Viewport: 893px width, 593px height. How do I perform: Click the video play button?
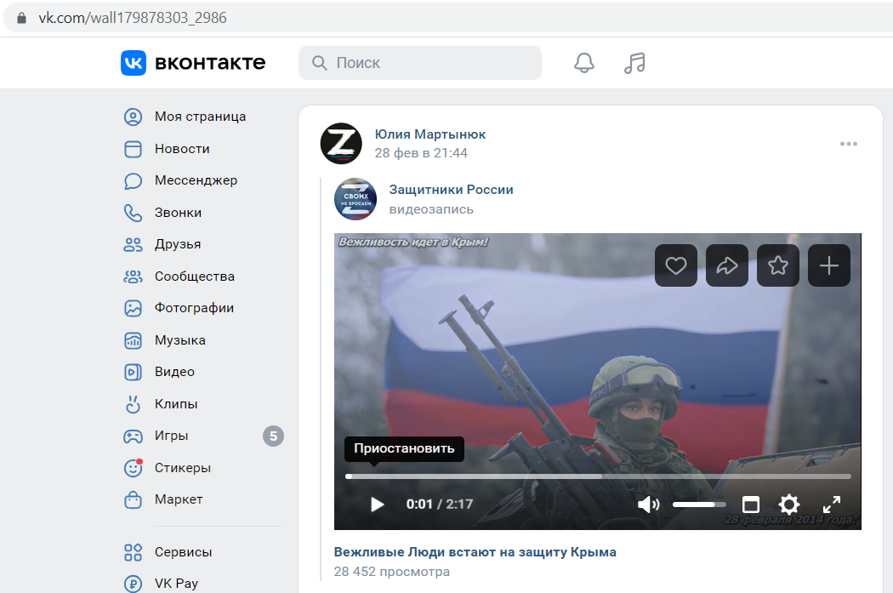[377, 505]
